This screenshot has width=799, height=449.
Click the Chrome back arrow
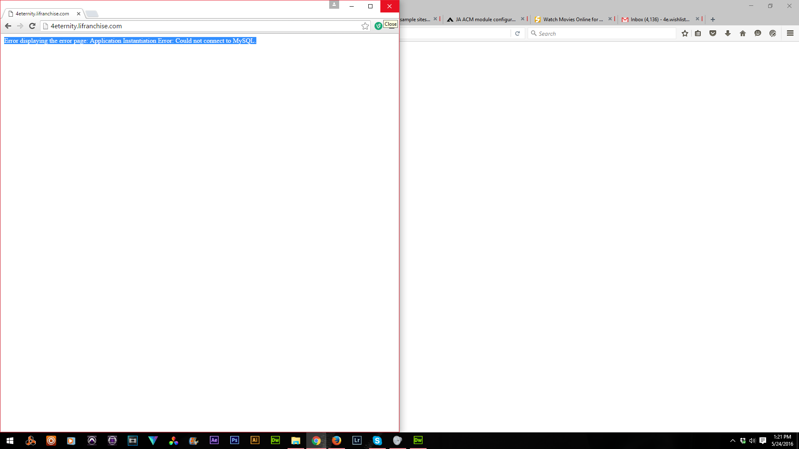(8, 26)
